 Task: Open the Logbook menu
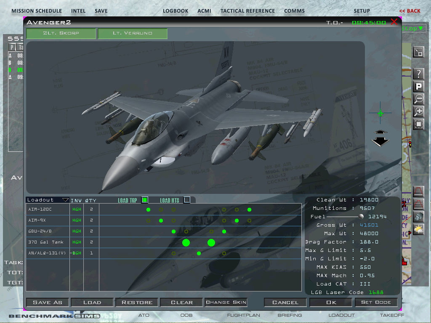176,11
